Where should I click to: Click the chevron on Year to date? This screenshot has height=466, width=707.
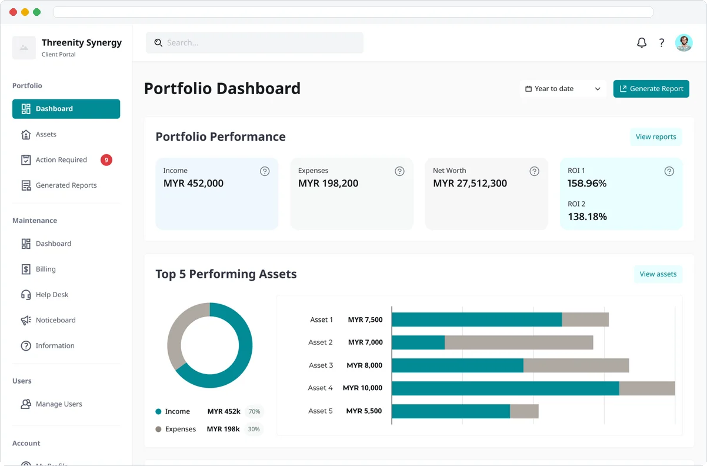click(598, 89)
